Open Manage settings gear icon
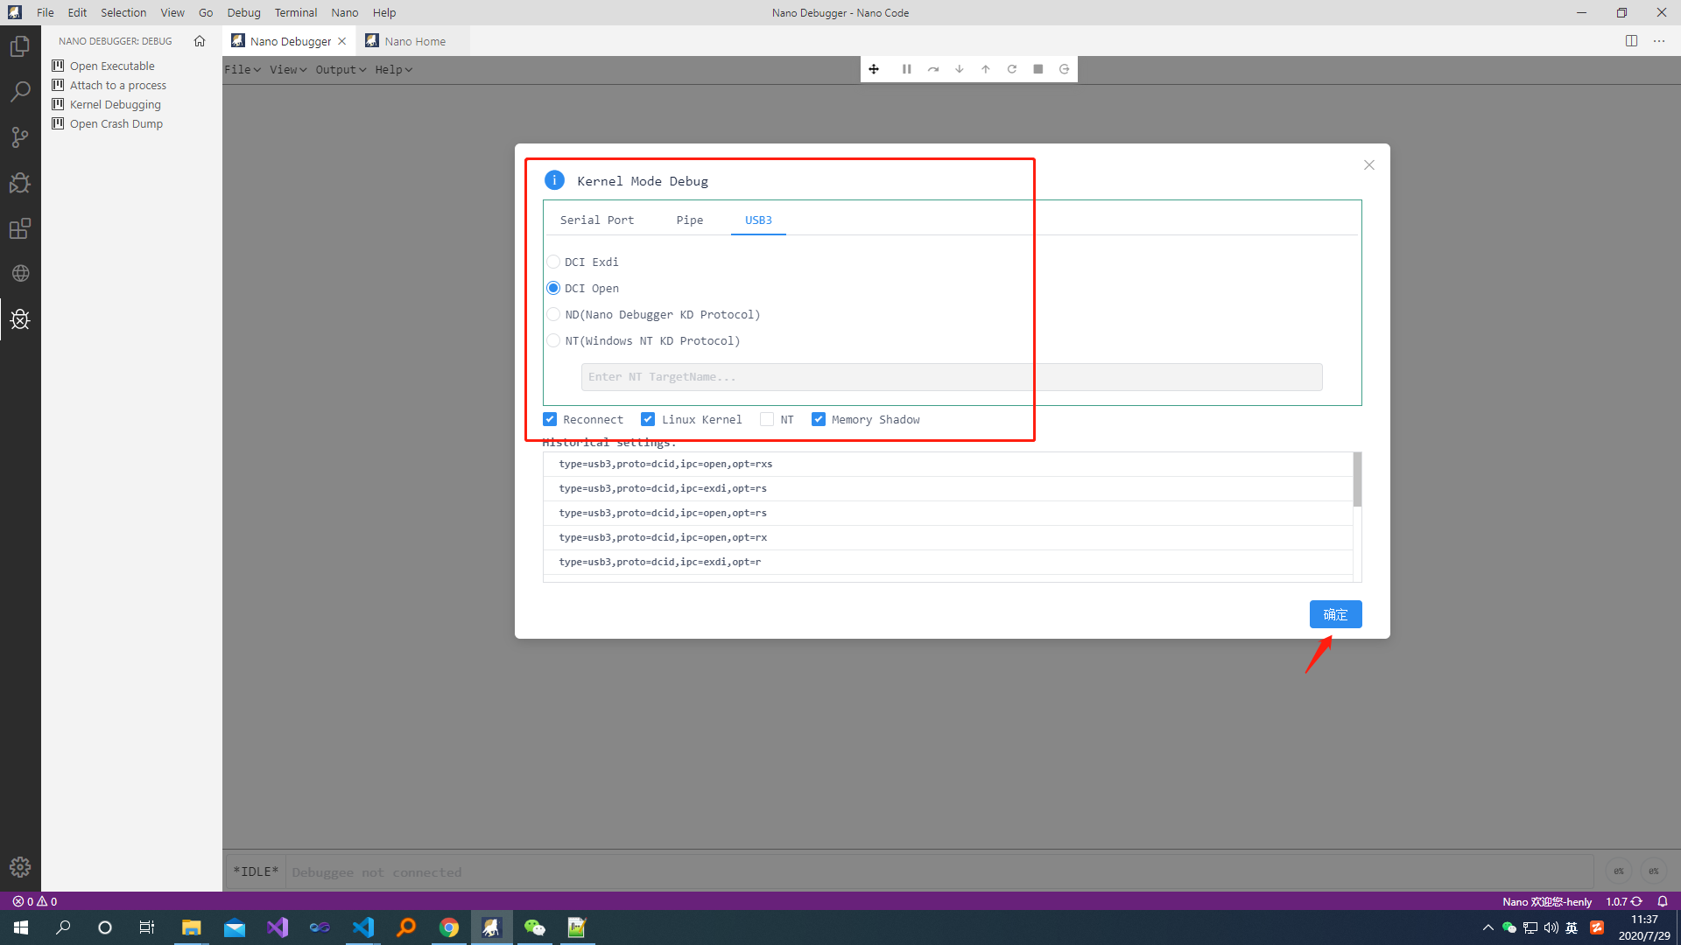Image resolution: width=1681 pixels, height=945 pixels. click(x=20, y=867)
